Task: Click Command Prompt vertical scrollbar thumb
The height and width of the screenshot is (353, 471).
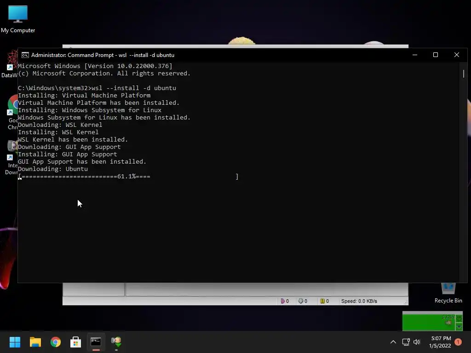Action: pos(464,74)
